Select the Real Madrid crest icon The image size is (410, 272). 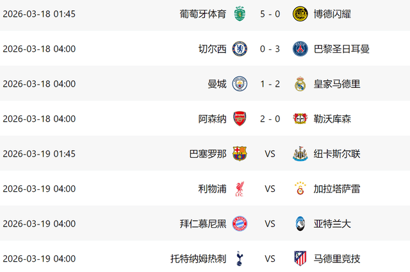[300, 84]
